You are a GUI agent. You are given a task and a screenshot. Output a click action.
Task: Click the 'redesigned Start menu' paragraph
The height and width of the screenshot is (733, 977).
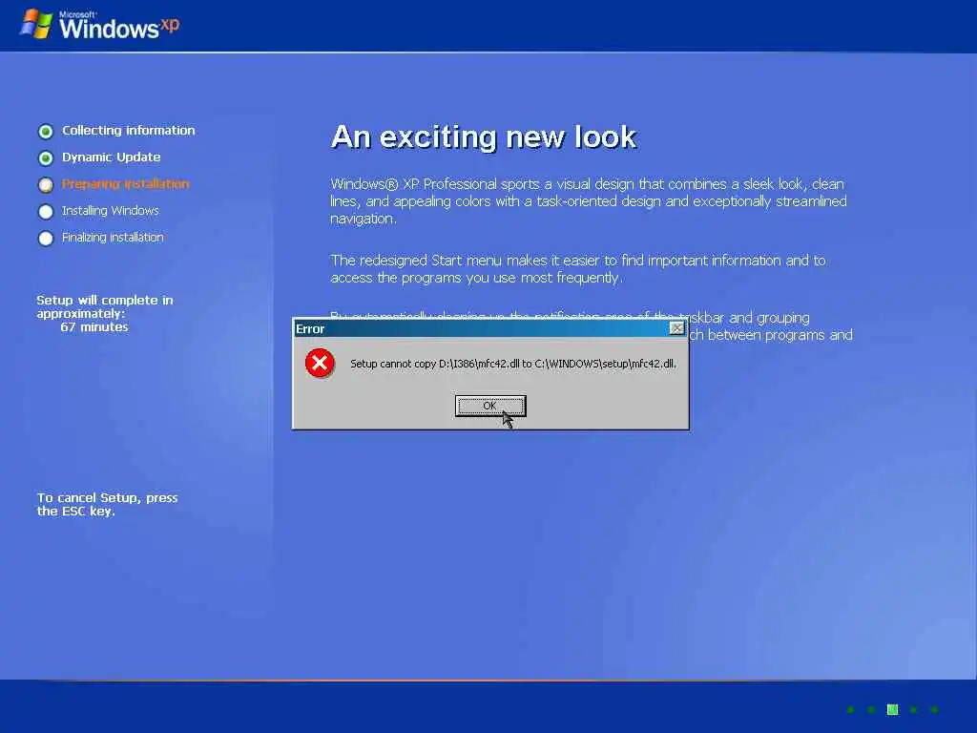click(578, 268)
